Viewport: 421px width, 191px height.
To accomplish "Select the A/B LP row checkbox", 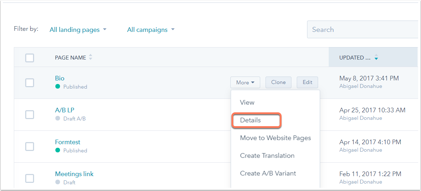I will (30, 114).
